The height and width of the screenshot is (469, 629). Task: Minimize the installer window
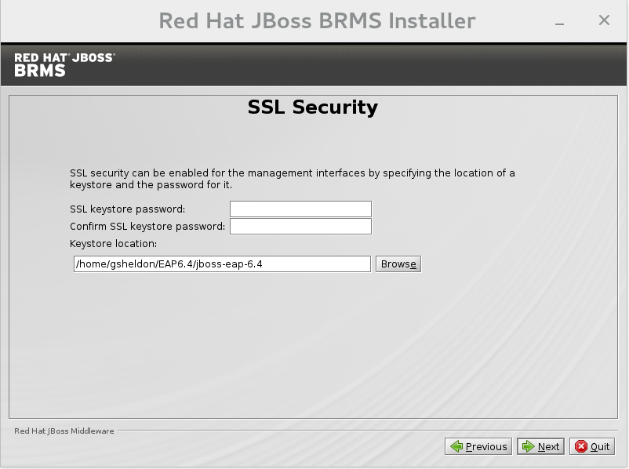(560, 24)
